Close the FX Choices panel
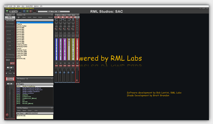213x124 pixels. [x=52, y=79]
